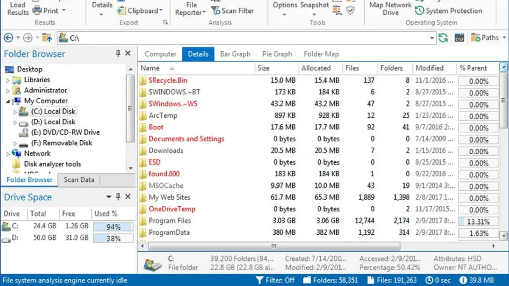Select drive D: row in Drive Space
509x286 pixels.
68,238
